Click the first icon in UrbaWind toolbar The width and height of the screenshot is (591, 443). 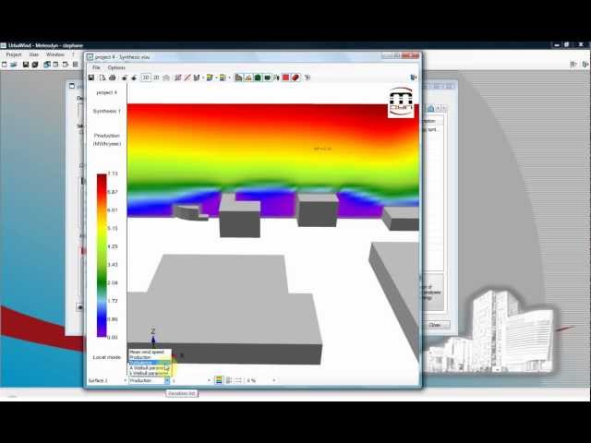(x=5, y=65)
